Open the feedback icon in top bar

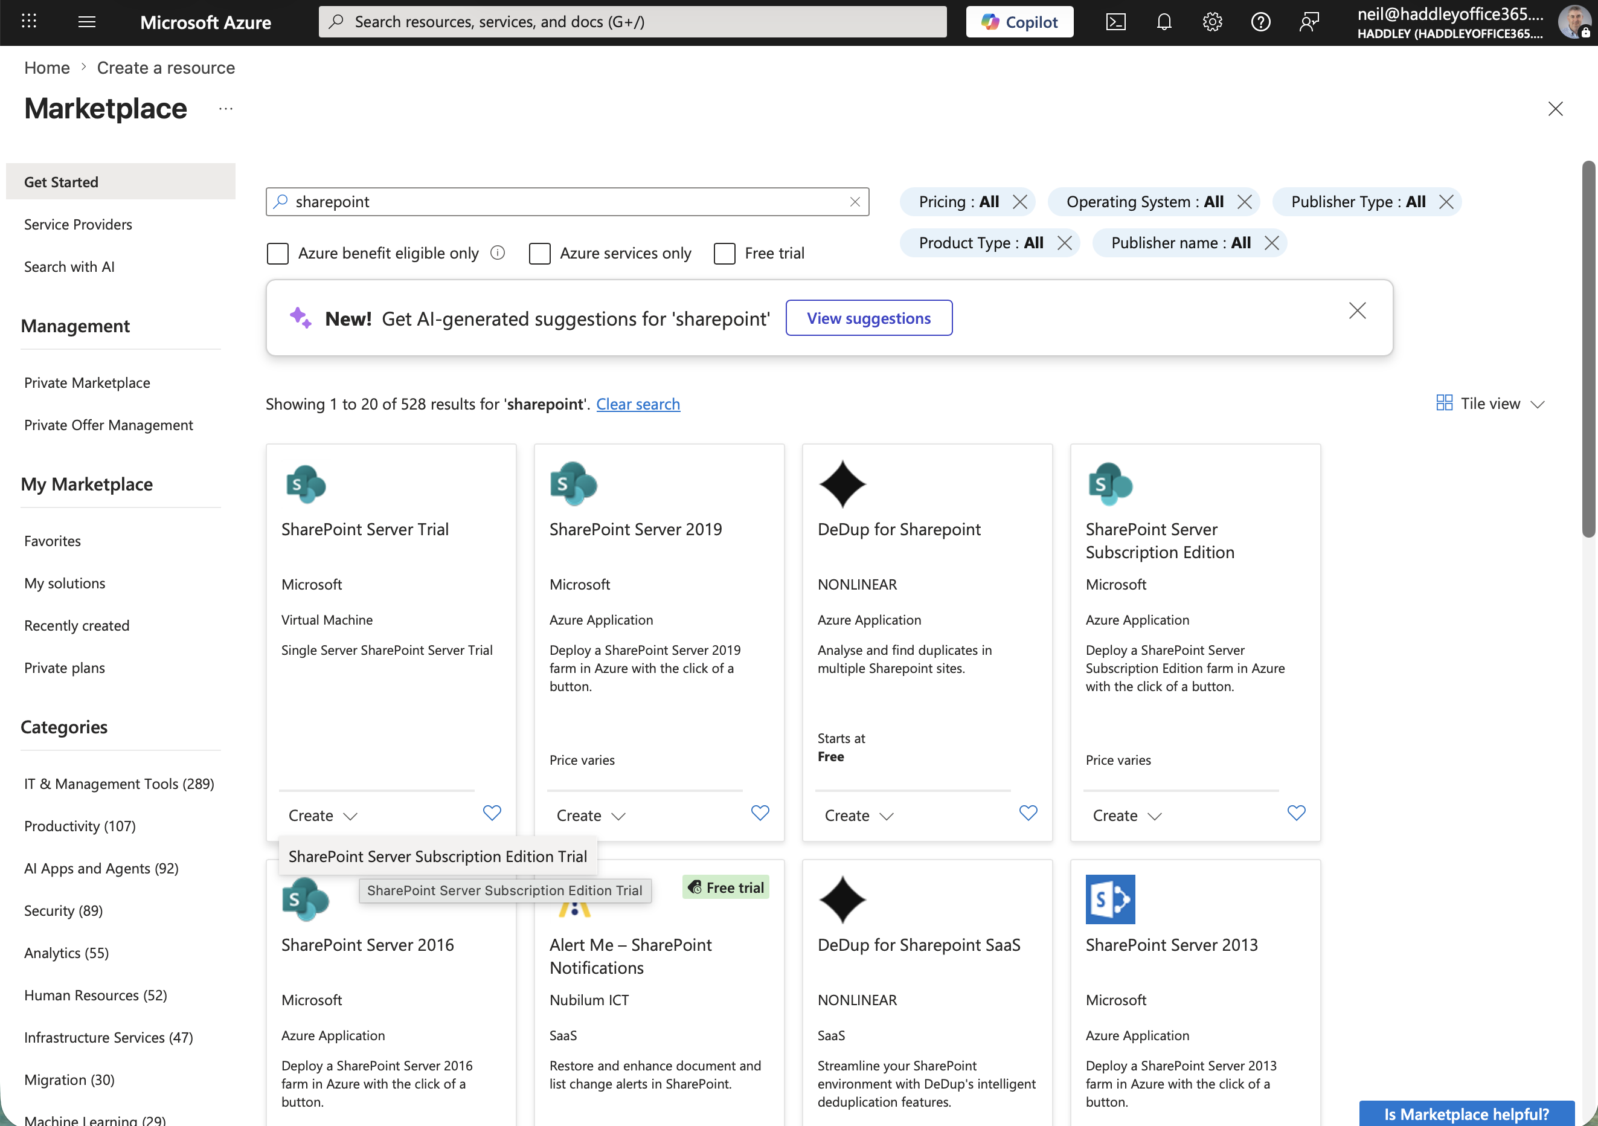point(1309,22)
